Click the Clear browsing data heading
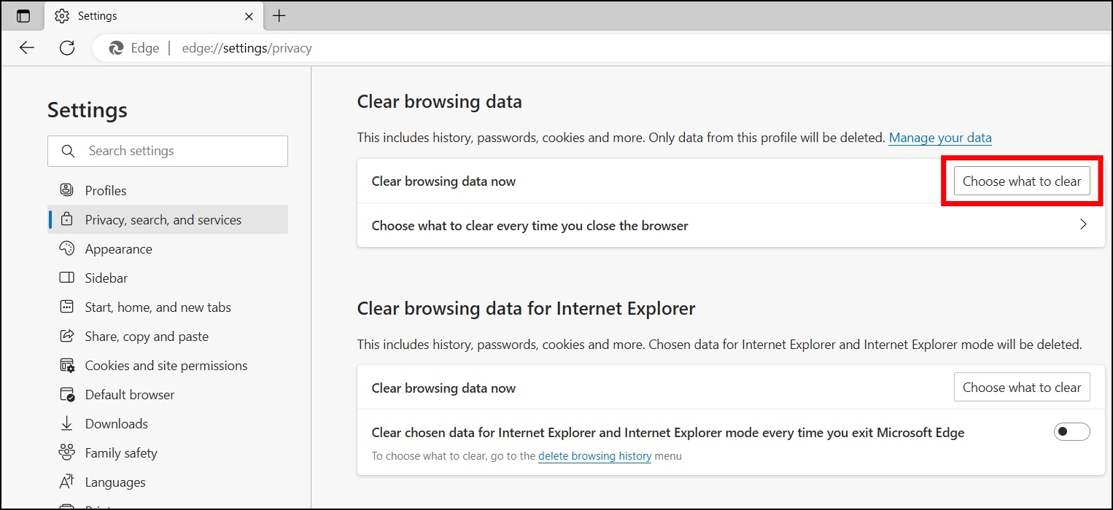 (439, 101)
